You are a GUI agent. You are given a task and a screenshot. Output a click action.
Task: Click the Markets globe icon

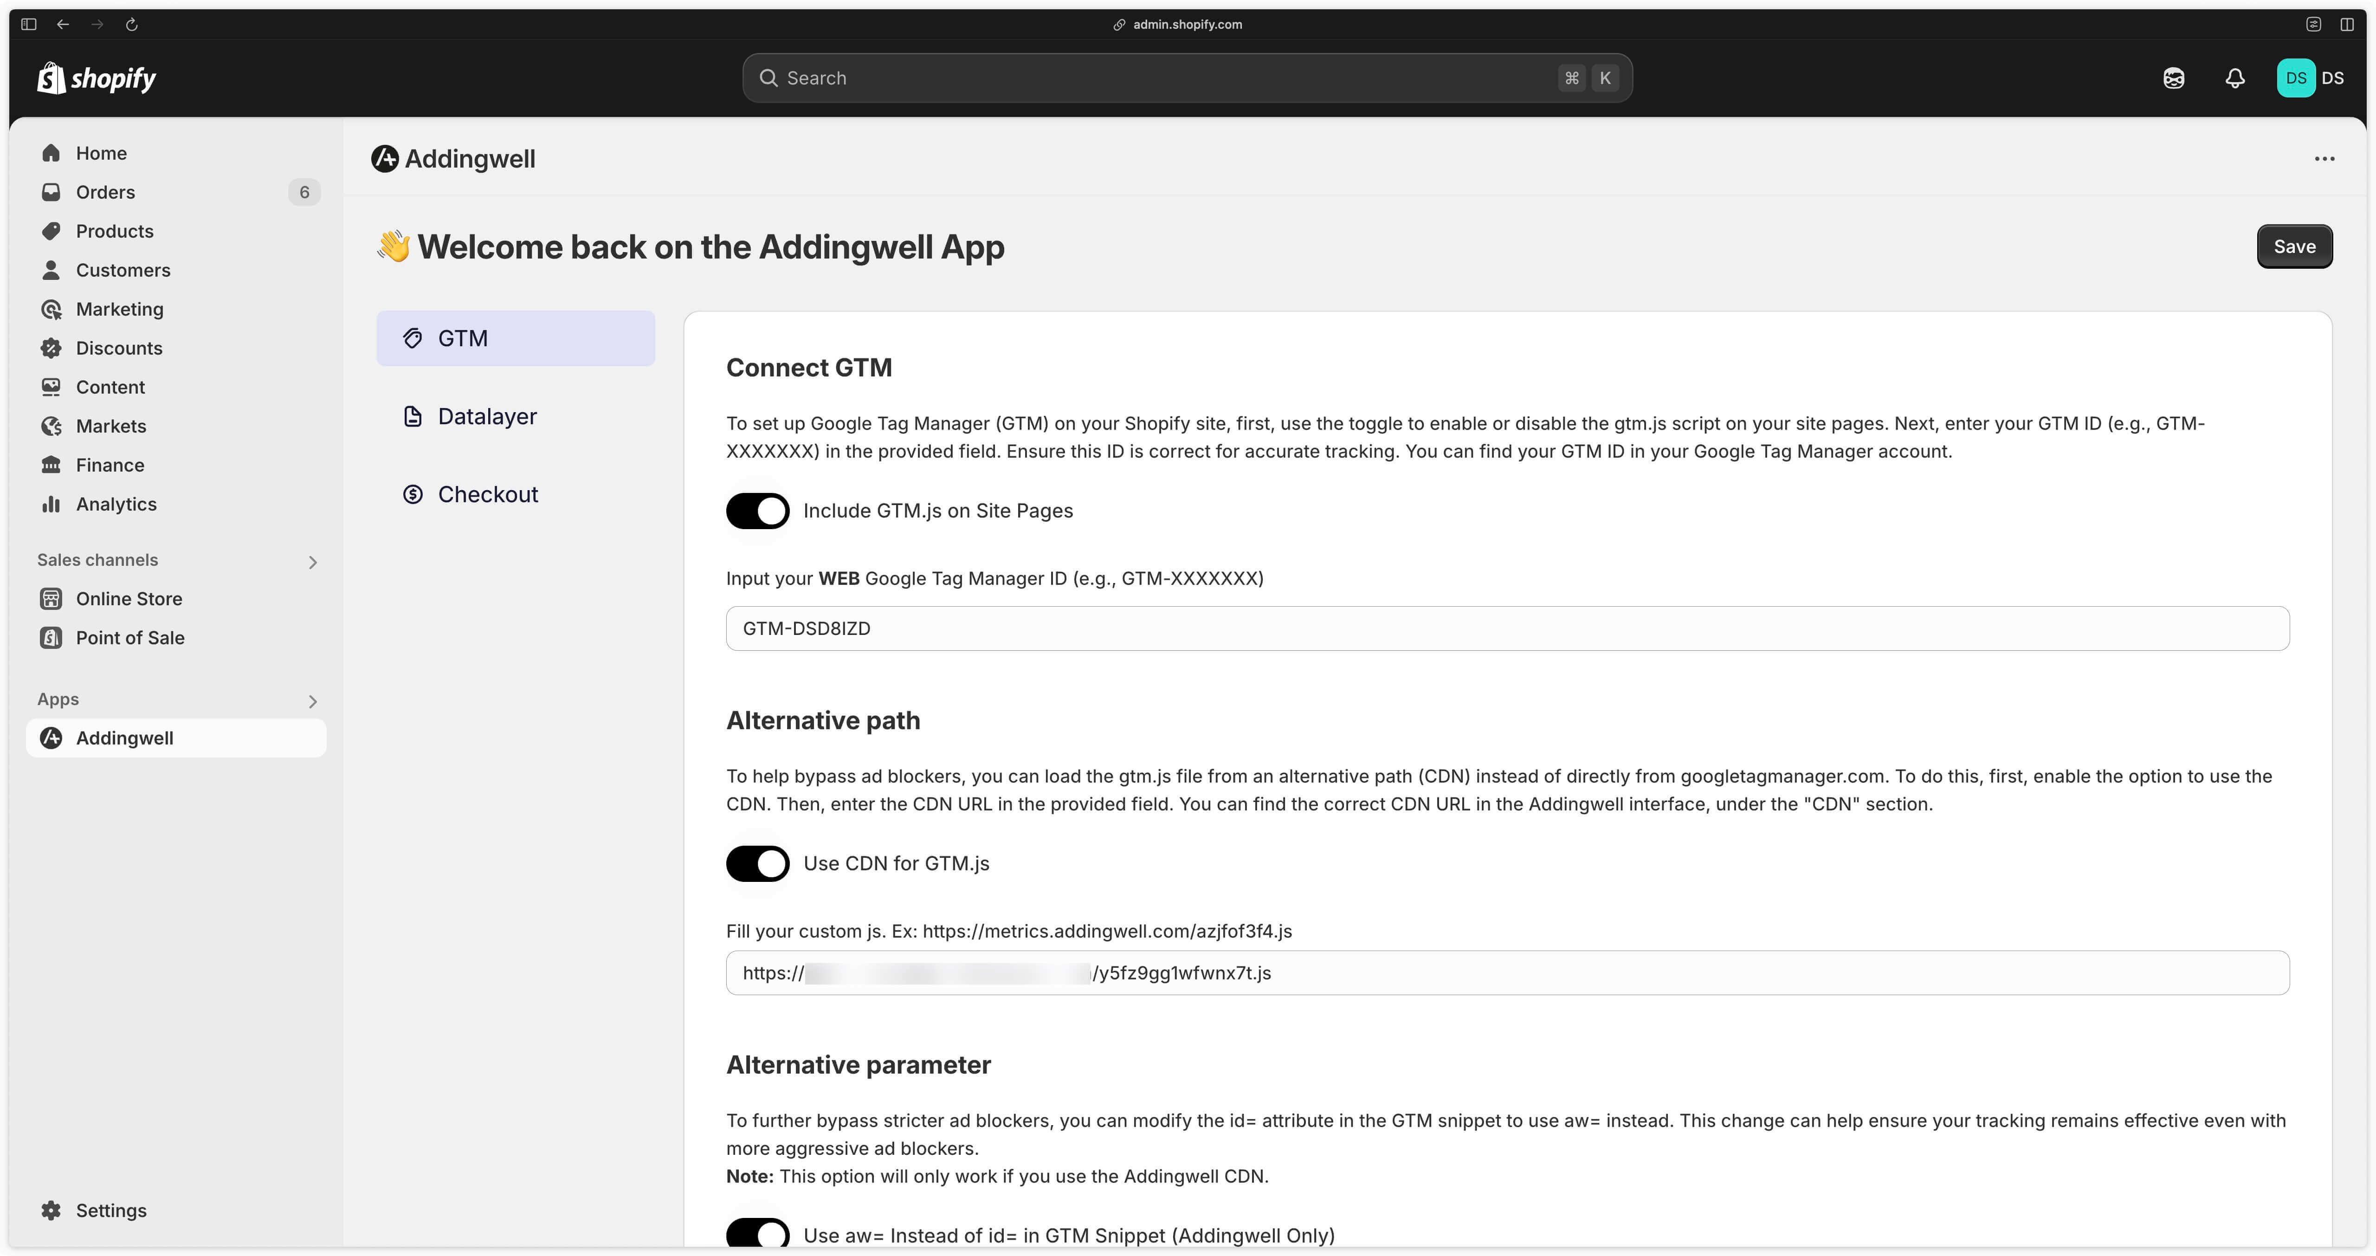click(x=52, y=426)
